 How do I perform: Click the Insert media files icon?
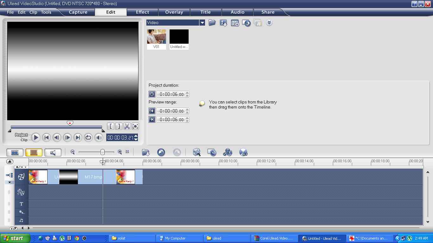(146, 152)
